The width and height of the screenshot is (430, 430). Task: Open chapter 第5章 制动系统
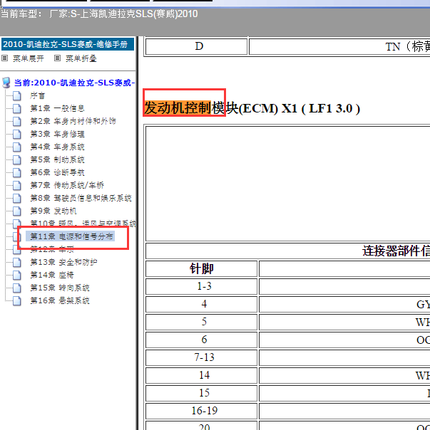pos(57,159)
